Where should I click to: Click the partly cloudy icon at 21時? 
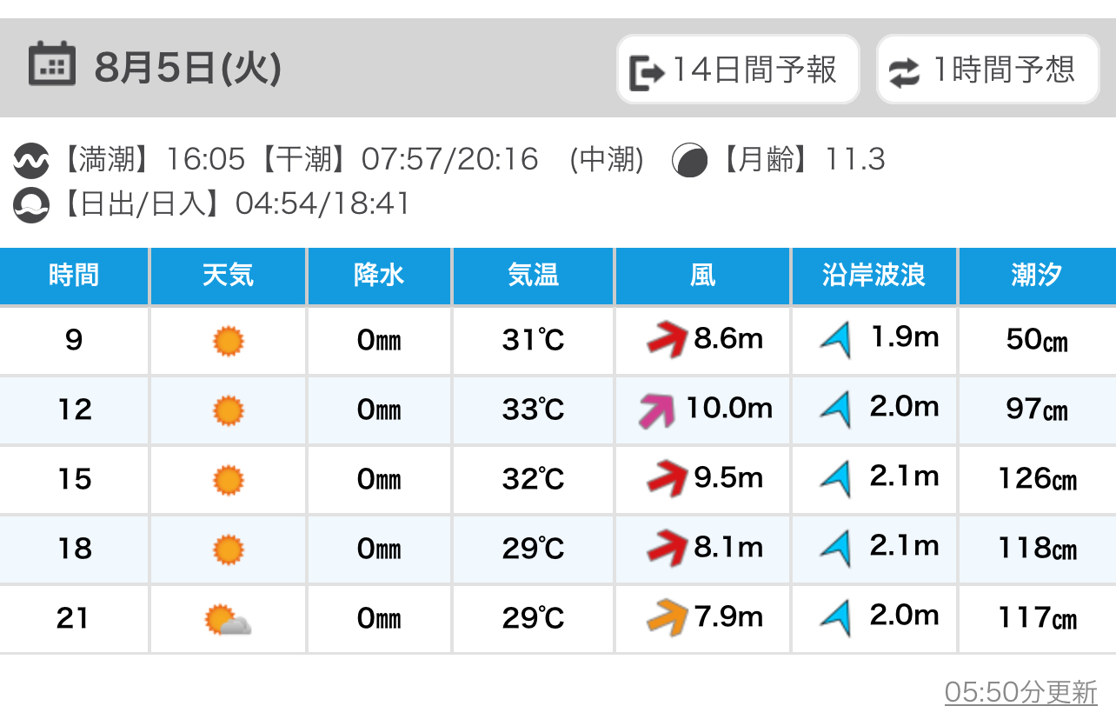228,619
